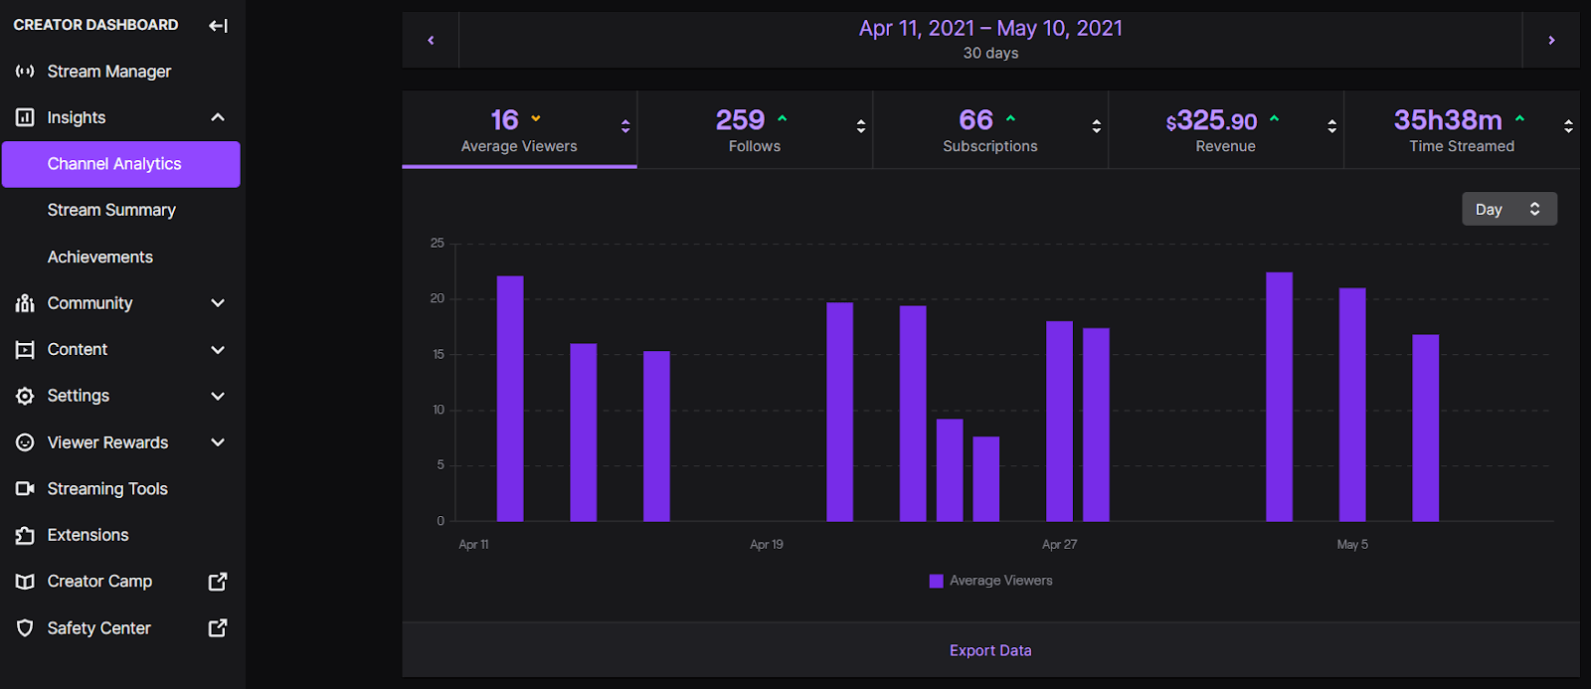The height and width of the screenshot is (689, 1591).
Task: Click the May 5 axis label
Action: click(x=1352, y=545)
